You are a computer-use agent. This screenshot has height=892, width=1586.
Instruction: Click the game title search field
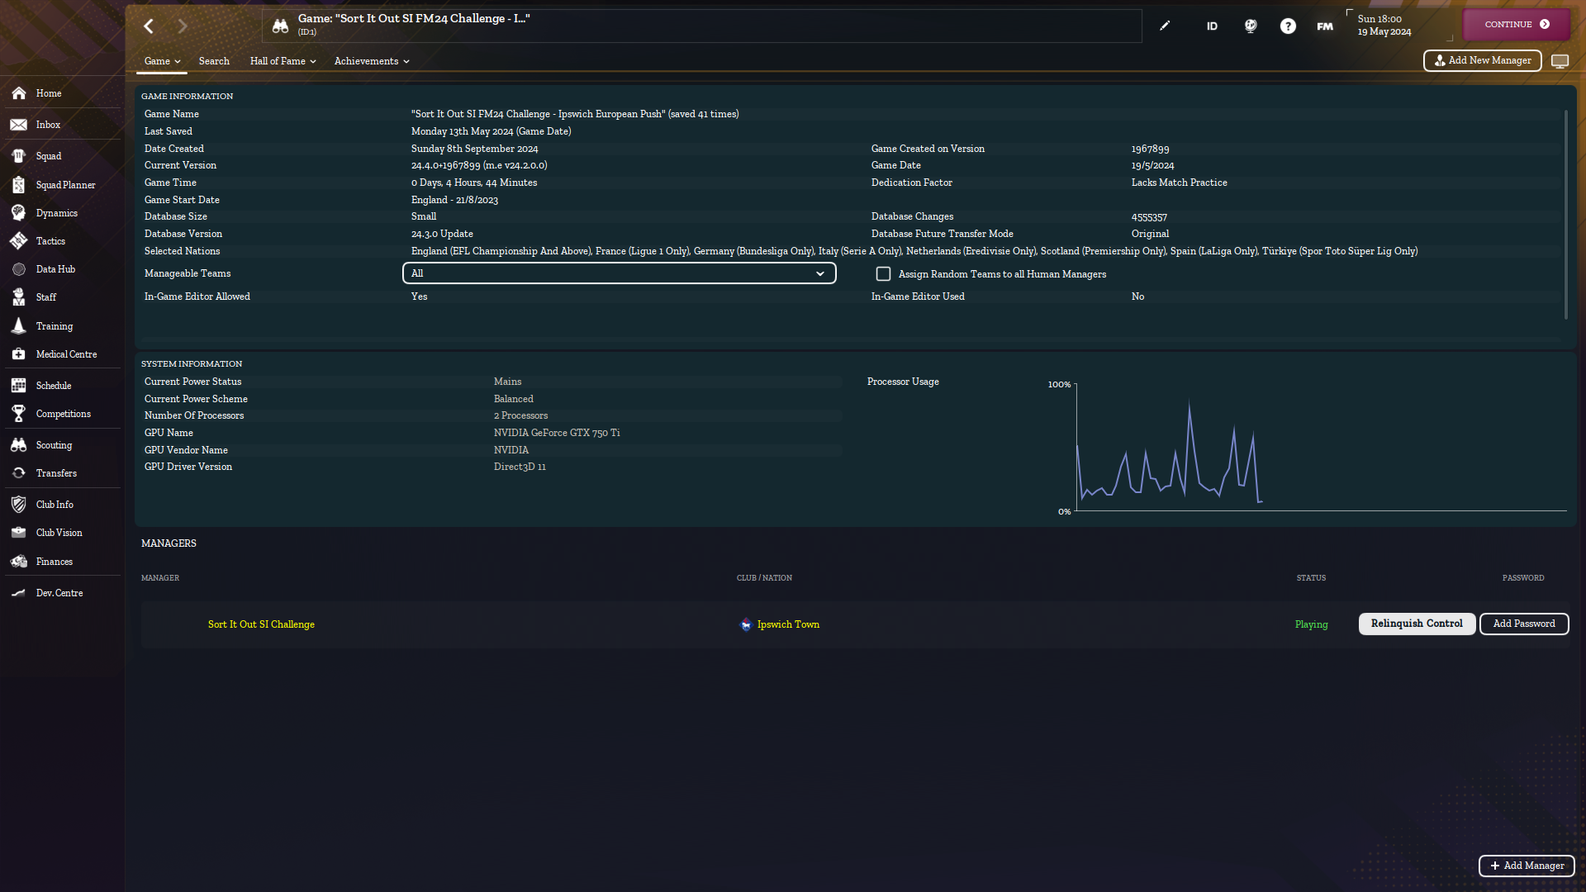tap(702, 26)
